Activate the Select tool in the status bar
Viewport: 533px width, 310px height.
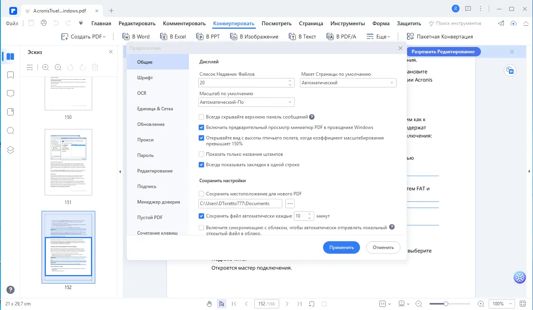click(222, 304)
